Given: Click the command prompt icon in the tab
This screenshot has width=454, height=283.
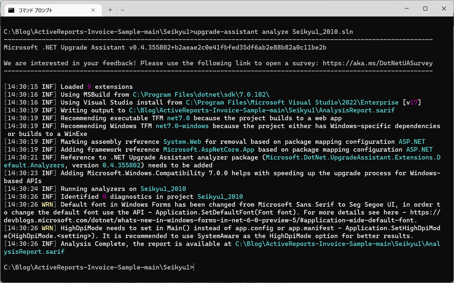Looking at the screenshot, I should point(11,10).
